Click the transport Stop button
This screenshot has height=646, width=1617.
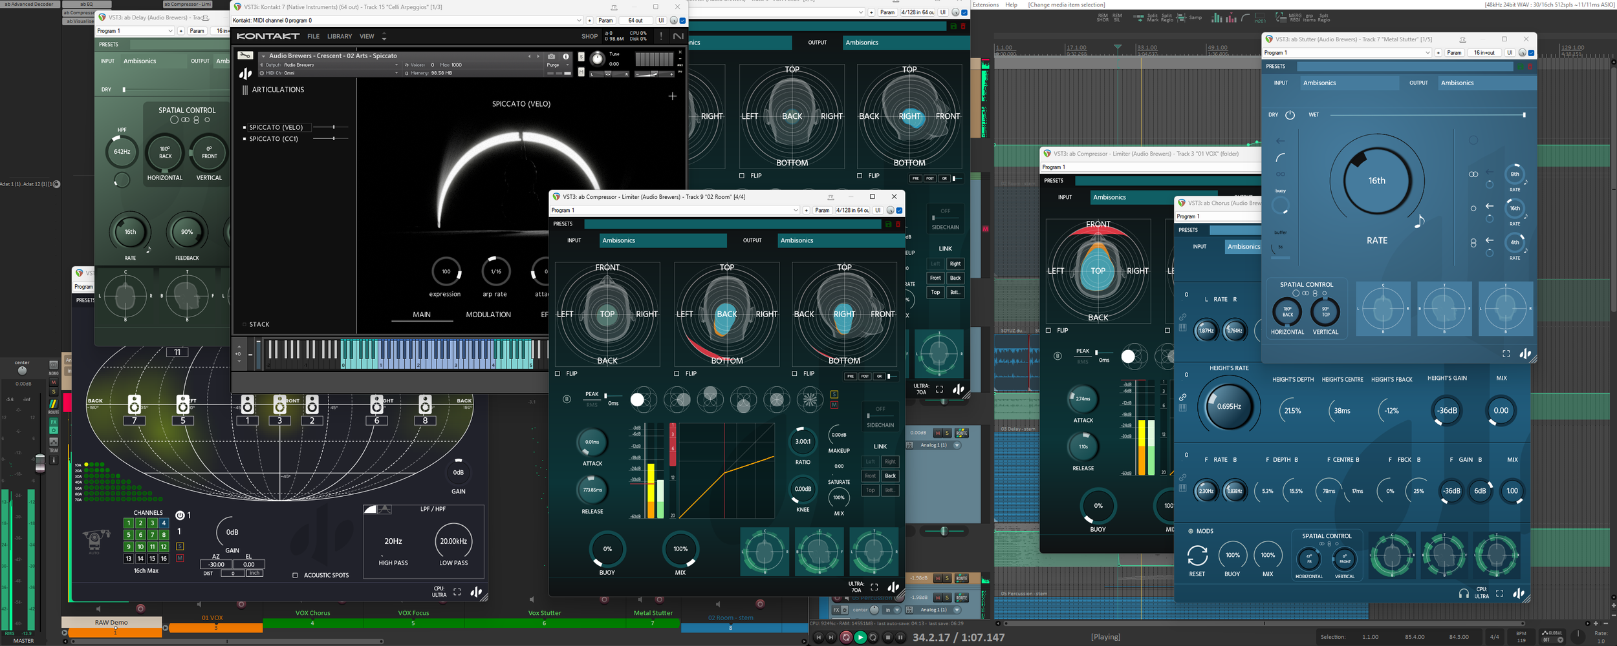(888, 638)
